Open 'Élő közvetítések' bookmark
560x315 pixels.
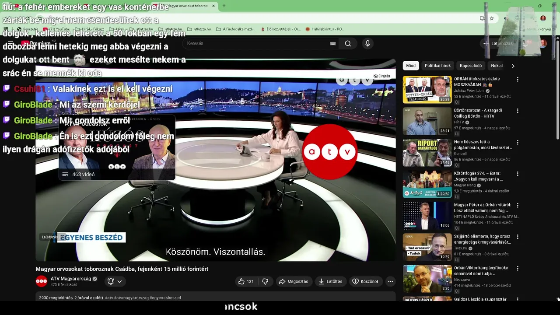click(x=280, y=29)
